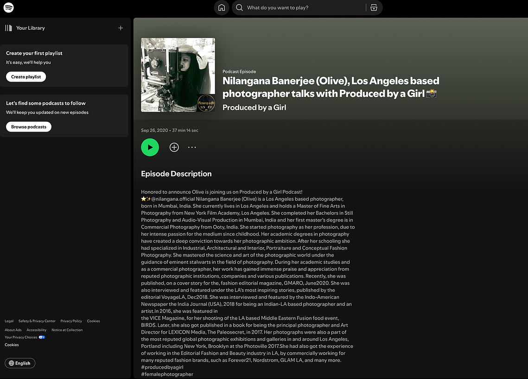This screenshot has height=379, width=528.
Task: Play the podcast episode
Action: click(150, 147)
